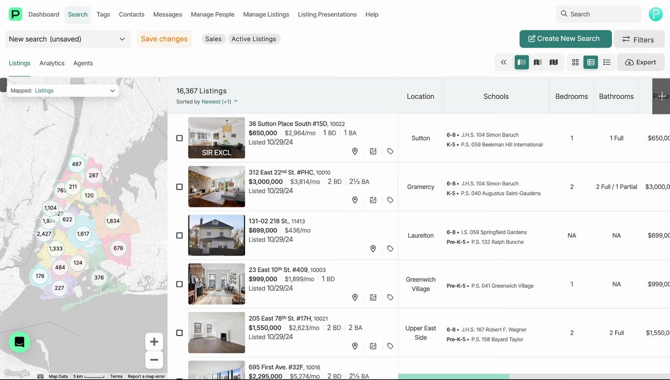Click the Sales filter chip
Screen dimensions: 670x380
214,39
